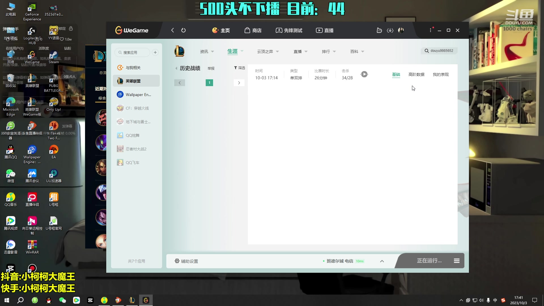544x306 pixels.
Task: Play the match replay video icon
Action: click(x=364, y=74)
